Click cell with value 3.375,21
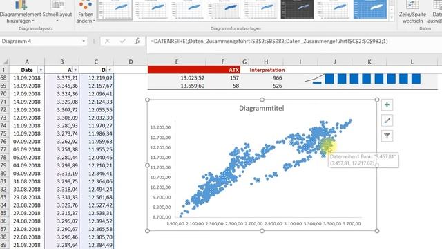Image resolution: width=442 pixels, height=249 pixels. pyautogui.click(x=61, y=78)
